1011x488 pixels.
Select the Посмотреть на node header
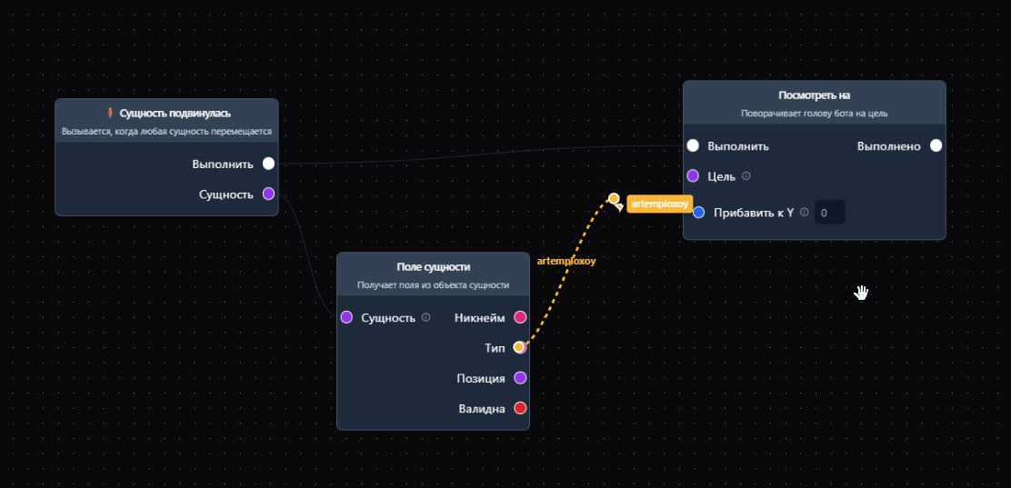[x=814, y=95]
